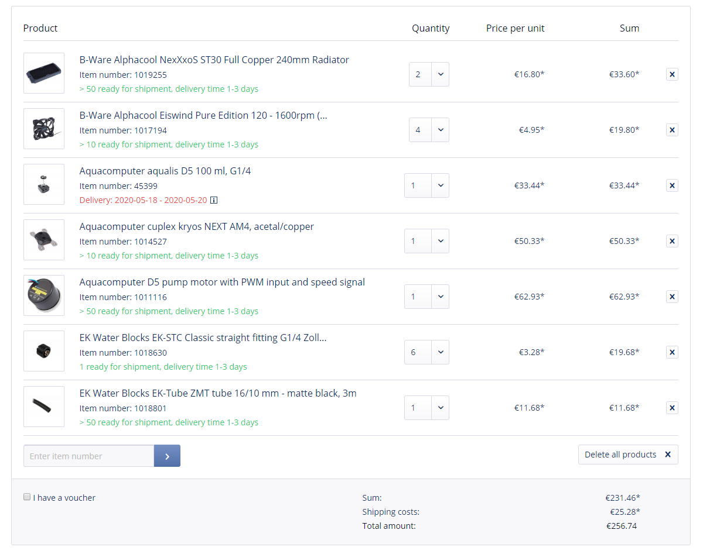Screen dimensions: 703x554
Task: Open quantity dropdown for EK-STC fitting
Action: pos(426,352)
